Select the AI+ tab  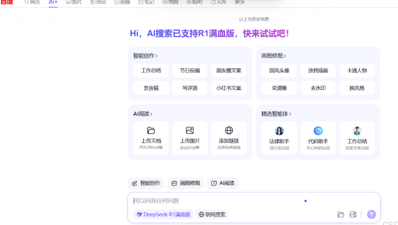point(53,2)
